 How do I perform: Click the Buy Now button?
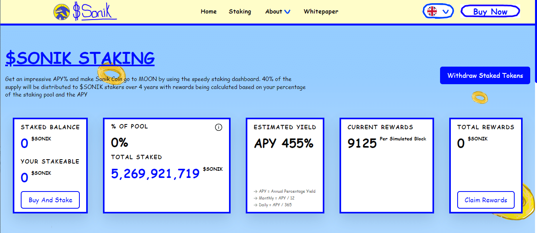tap(490, 12)
